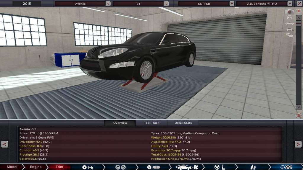Click the 'Comfort: 45.3' stat
The image size is (303, 170).
point(34,150)
